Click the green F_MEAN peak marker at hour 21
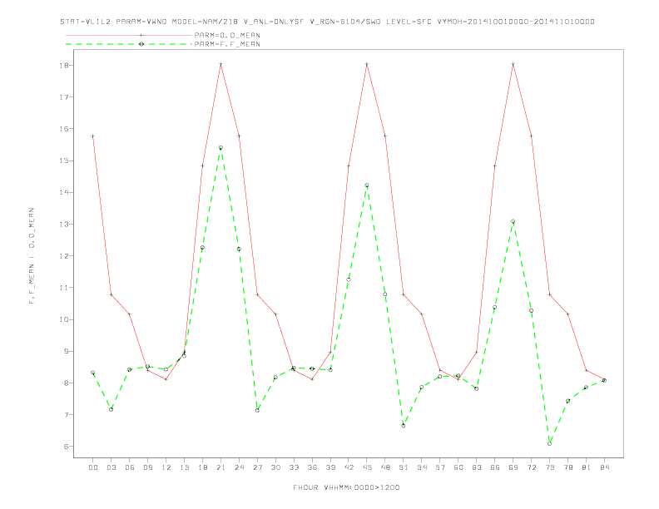Image resolution: width=659 pixels, height=509 pixels. coord(220,148)
